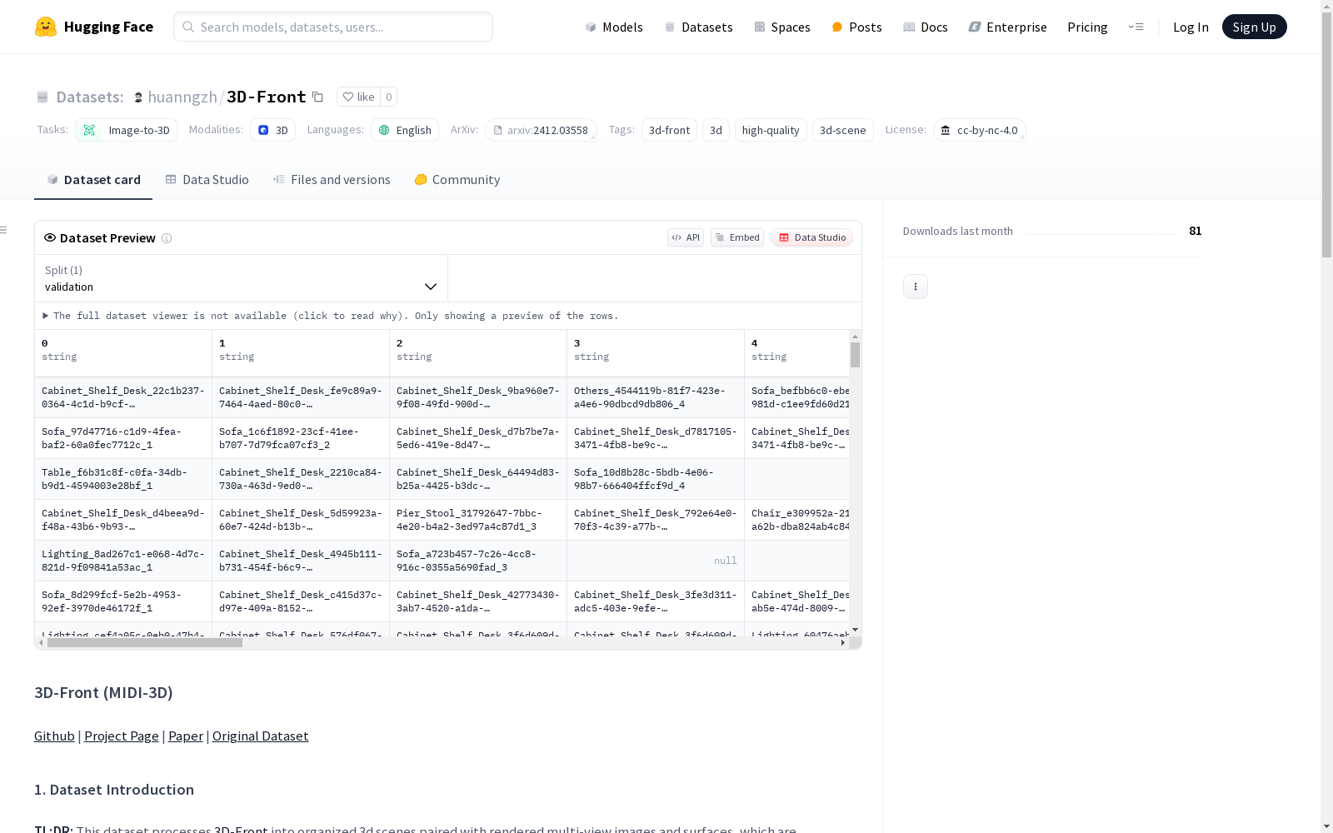Open the Models page
1333x833 pixels.
pos(614,27)
